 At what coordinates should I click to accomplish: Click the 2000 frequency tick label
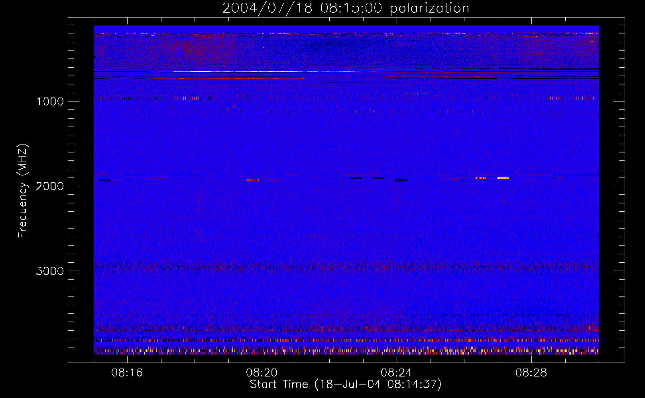(50, 186)
